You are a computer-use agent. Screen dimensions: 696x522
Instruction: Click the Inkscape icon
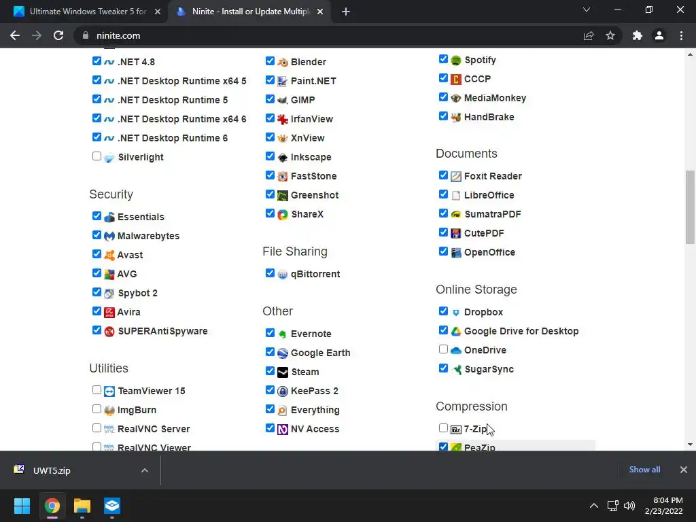[x=283, y=158]
